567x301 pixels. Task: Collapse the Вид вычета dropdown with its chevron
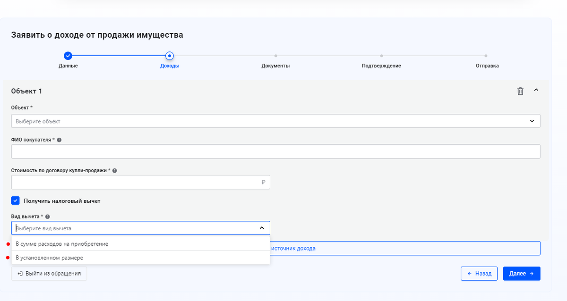pyautogui.click(x=261, y=227)
